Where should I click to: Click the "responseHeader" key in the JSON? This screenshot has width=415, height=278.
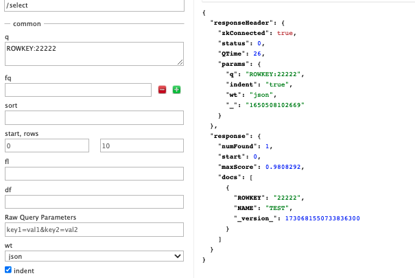click(241, 23)
